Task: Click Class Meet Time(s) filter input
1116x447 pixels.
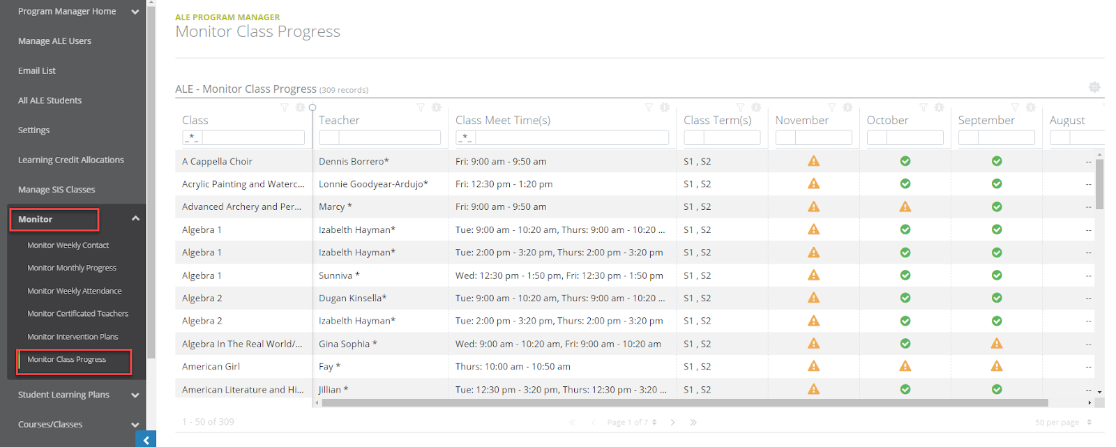Action: [572, 138]
